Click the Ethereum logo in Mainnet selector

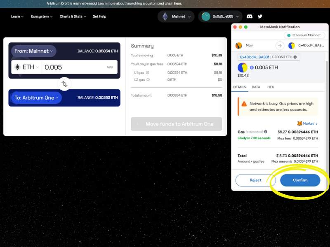(x=165, y=16)
